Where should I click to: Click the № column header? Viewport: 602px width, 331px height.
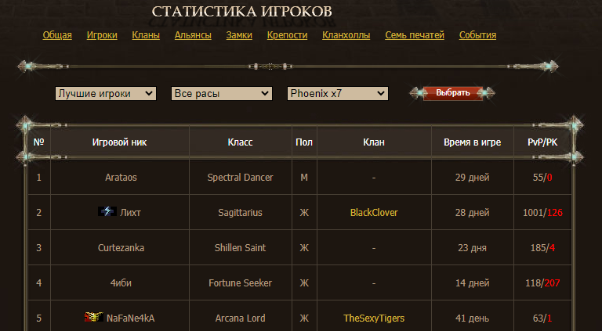38,142
